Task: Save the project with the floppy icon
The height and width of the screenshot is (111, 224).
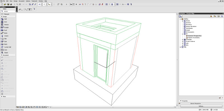Action: coord(8,4)
